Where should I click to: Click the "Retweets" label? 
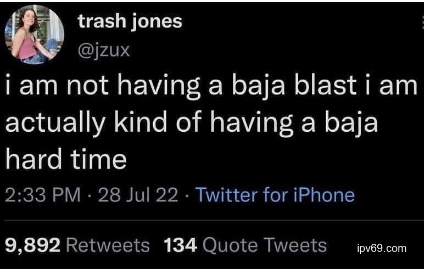pyautogui.click(x=108, y=245)
